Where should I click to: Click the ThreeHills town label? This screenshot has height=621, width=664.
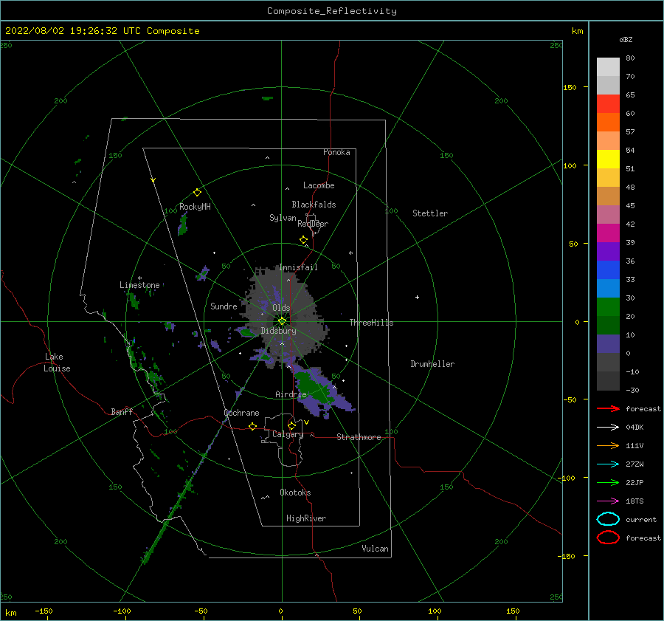pos(371,323)
